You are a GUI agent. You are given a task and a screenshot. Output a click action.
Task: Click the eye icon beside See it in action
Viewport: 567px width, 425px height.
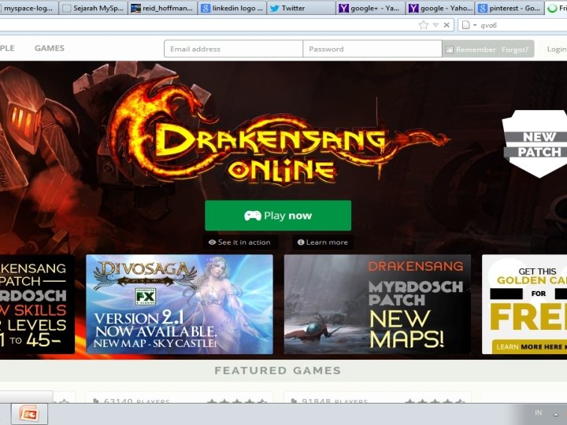coord(213,242)
